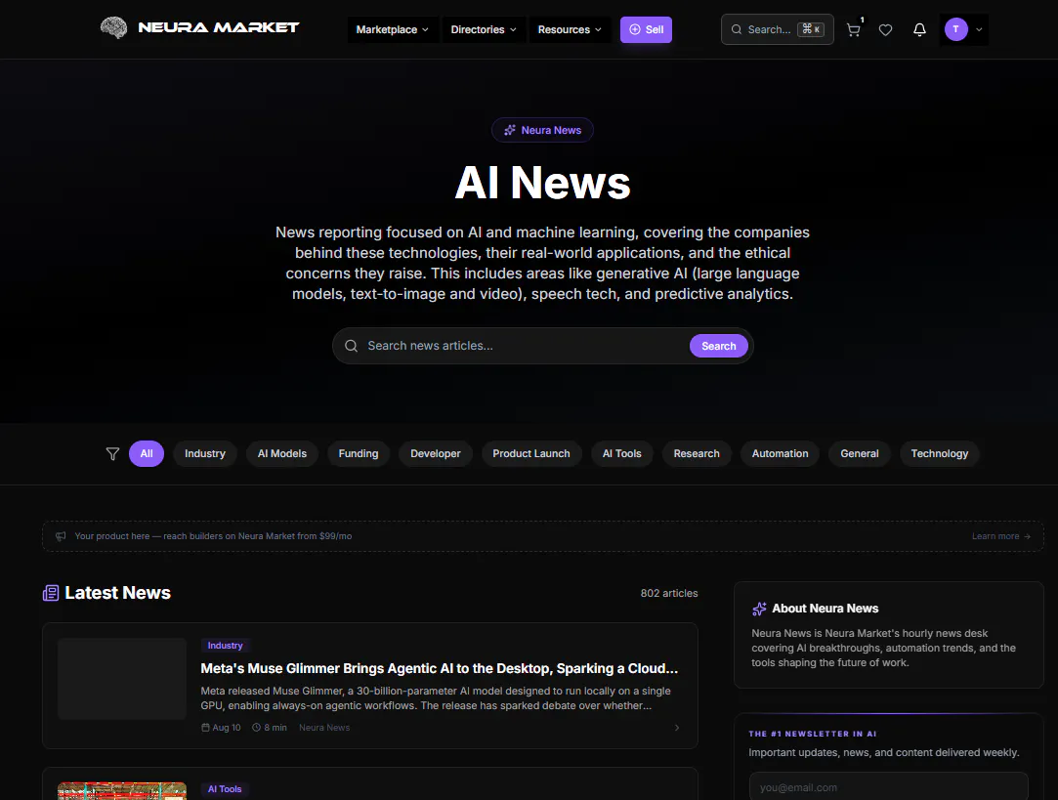Click the megaphone ad icon
The height and width of the screenshot is (800, 1058).
[x=61, y=536]
